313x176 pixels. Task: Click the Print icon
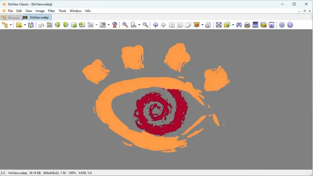tap(247, 25)
